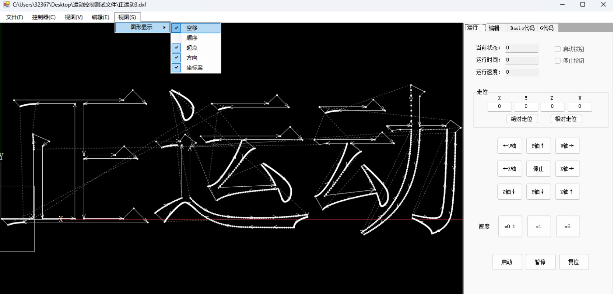Click the 复位 reset button
Image resolution: width=613 pixels, height=294 pixels.
574,262
